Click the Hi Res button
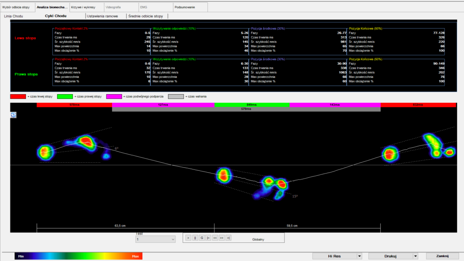The image size is (464, 261). point(334,256)
